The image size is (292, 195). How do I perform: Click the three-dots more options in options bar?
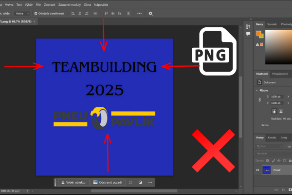pos(140,14)
